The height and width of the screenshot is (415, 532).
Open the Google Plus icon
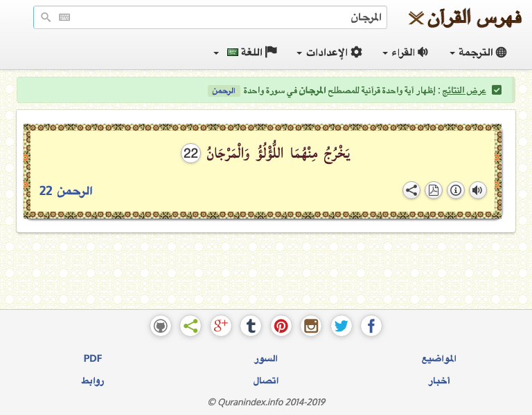pos(220,326)
